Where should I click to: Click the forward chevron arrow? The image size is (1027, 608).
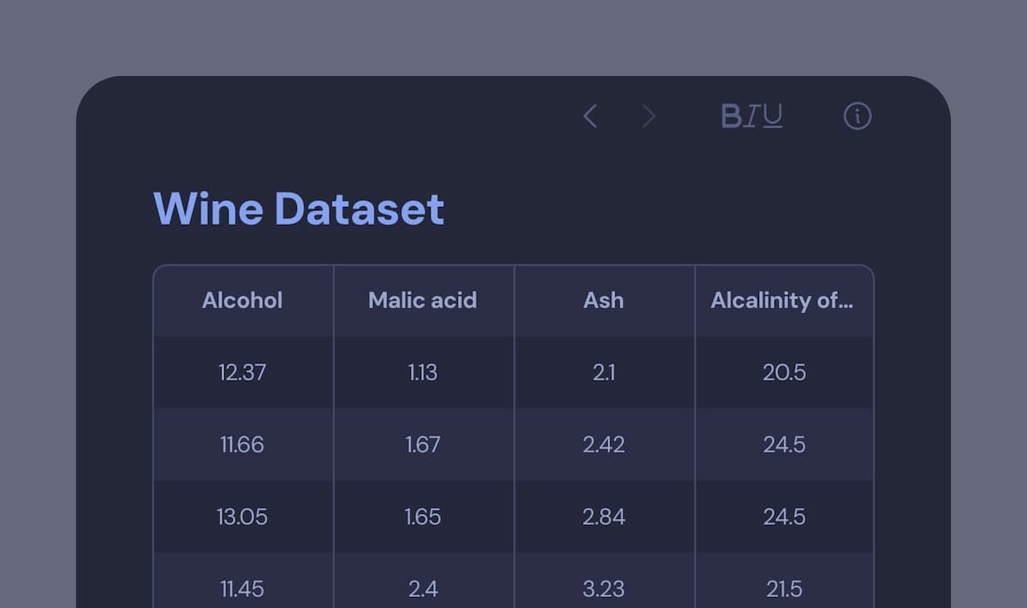coord(649,116)
